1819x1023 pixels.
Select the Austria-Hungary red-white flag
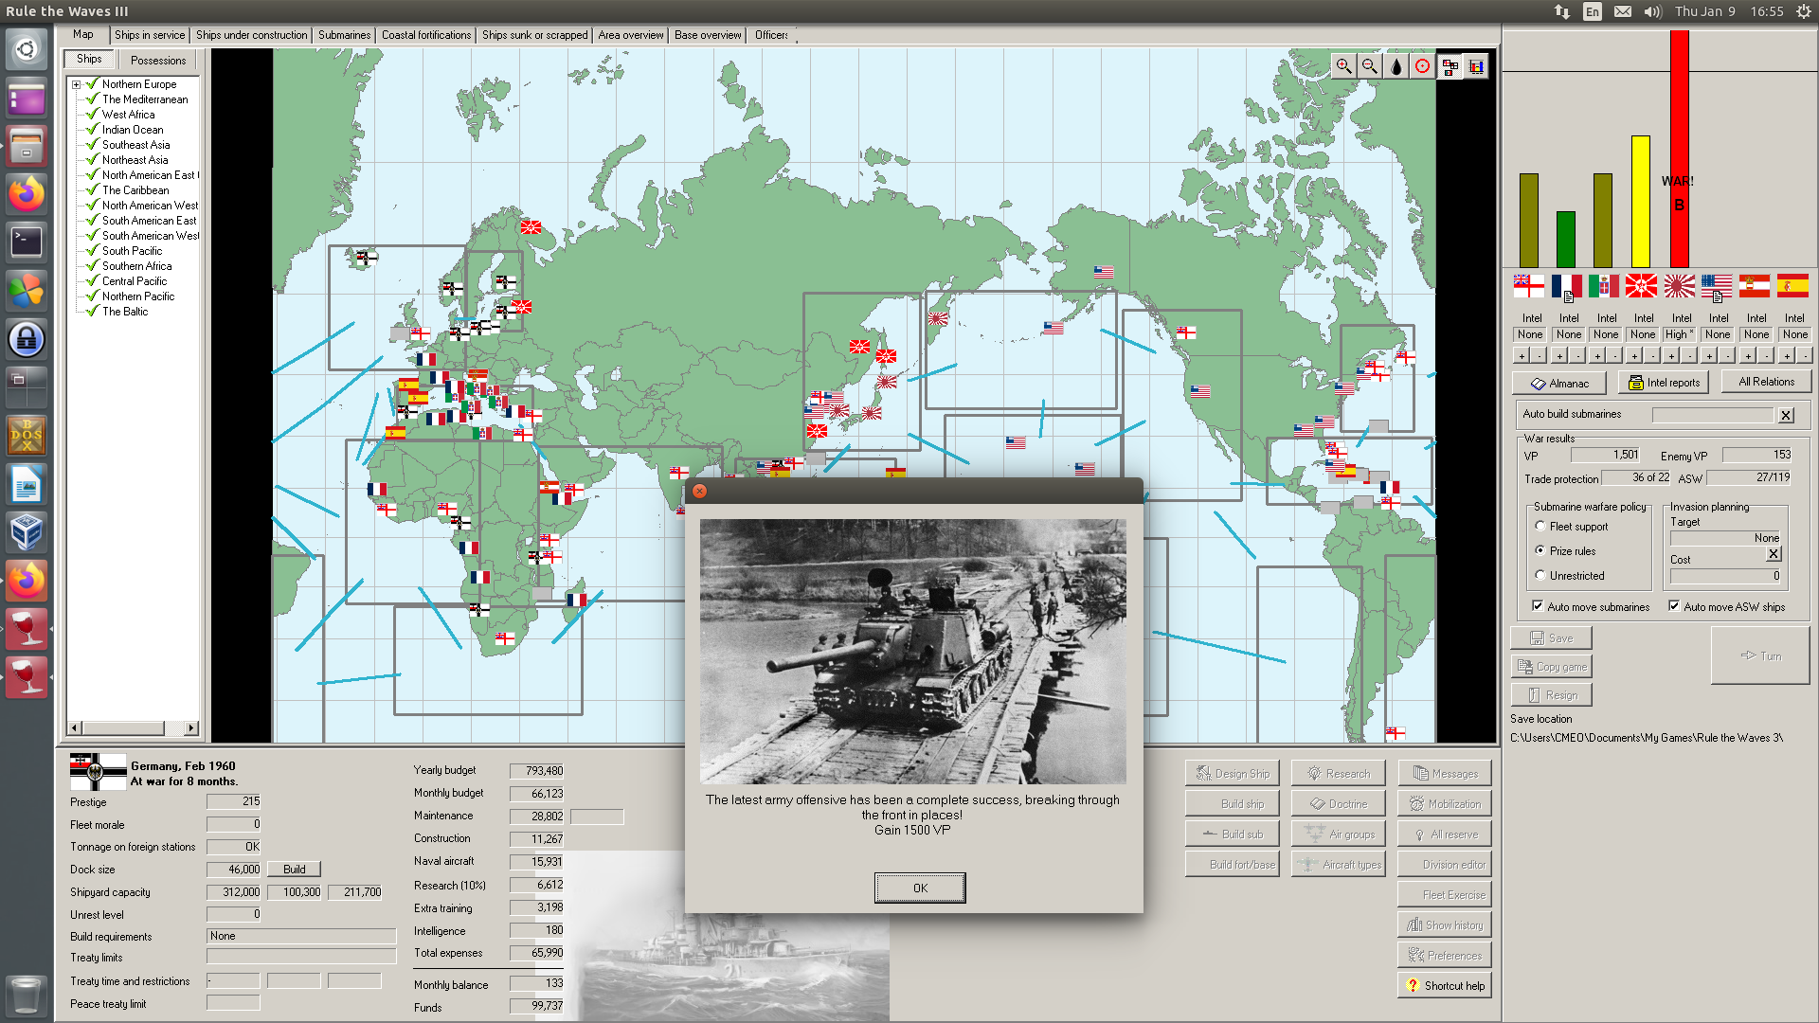(1755, 285)
